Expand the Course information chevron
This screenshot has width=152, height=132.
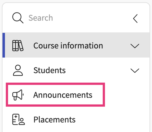point(135,46)
